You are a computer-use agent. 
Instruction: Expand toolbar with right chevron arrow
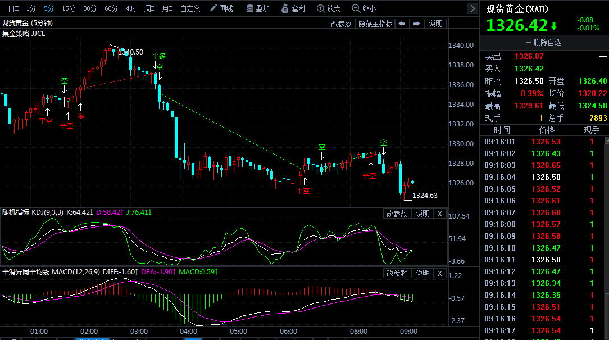[472, 8]
